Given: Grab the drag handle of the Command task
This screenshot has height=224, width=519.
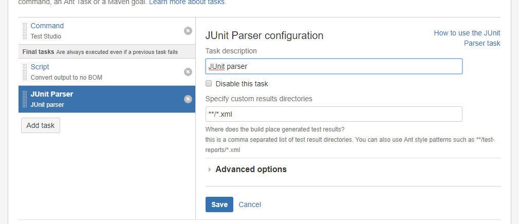Looking at the screenshot, I should 25,31.
